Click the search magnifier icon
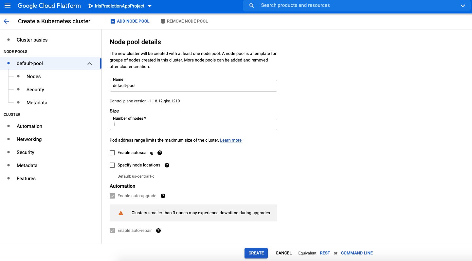 click(x=251, y=6)
